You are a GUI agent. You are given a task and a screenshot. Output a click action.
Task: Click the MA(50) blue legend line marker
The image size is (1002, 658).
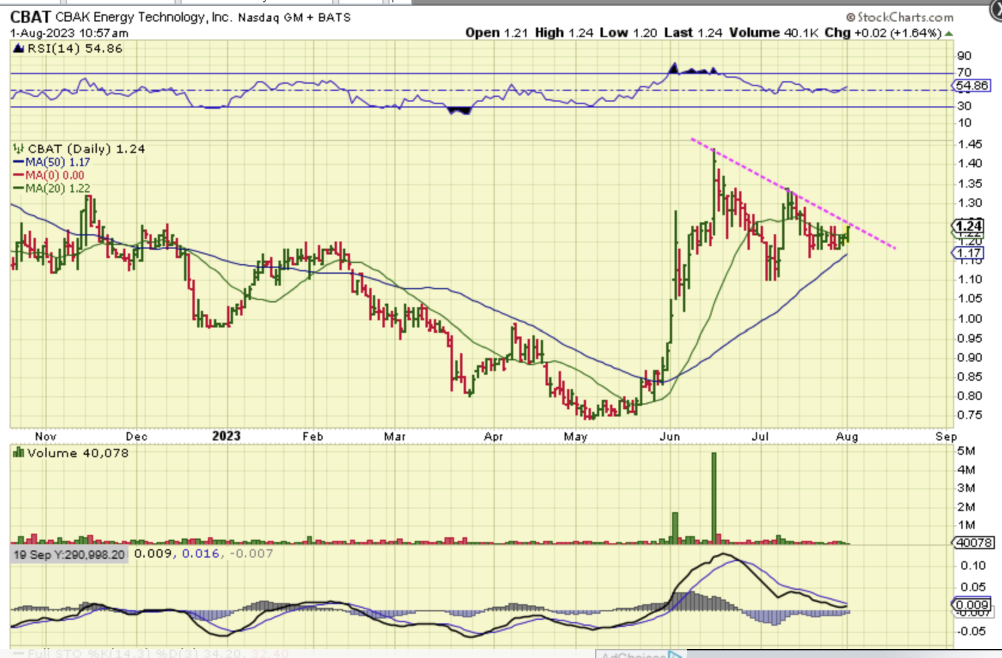point(19,163)
